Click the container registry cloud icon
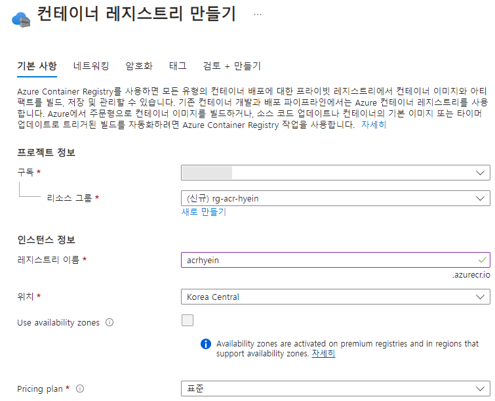Image resolution: width=495 pixels, height=401 pixels. [x=21, y=20]
